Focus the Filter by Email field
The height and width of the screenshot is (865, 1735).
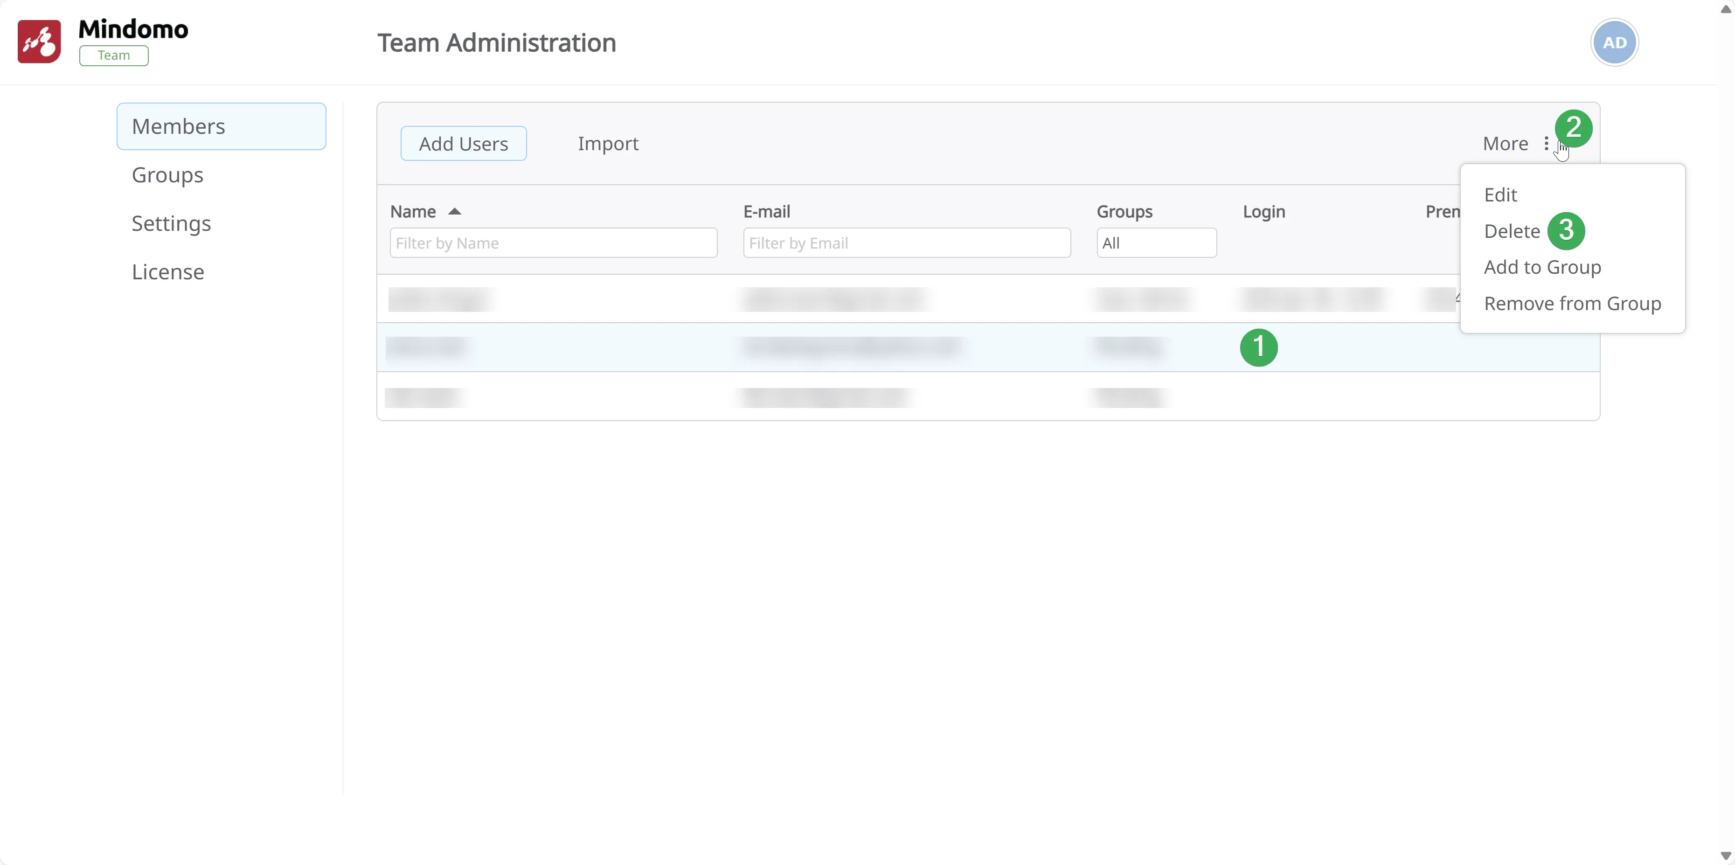(906, 243)
